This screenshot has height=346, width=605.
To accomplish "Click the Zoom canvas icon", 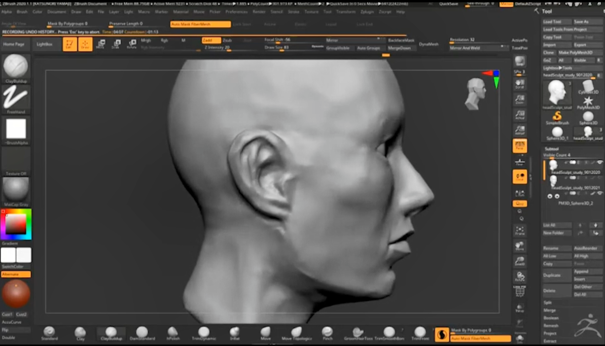I will 520,99.
